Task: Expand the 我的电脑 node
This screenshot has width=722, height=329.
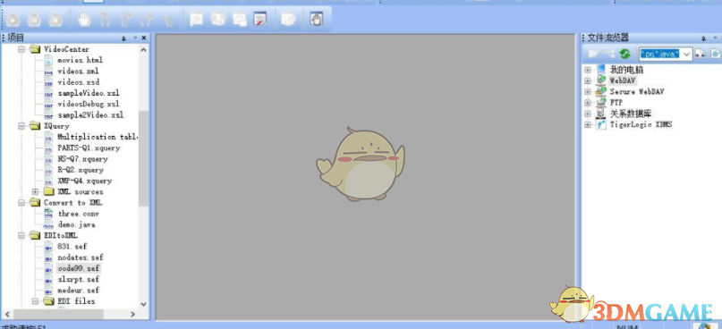Action: (x=588, y=70)
